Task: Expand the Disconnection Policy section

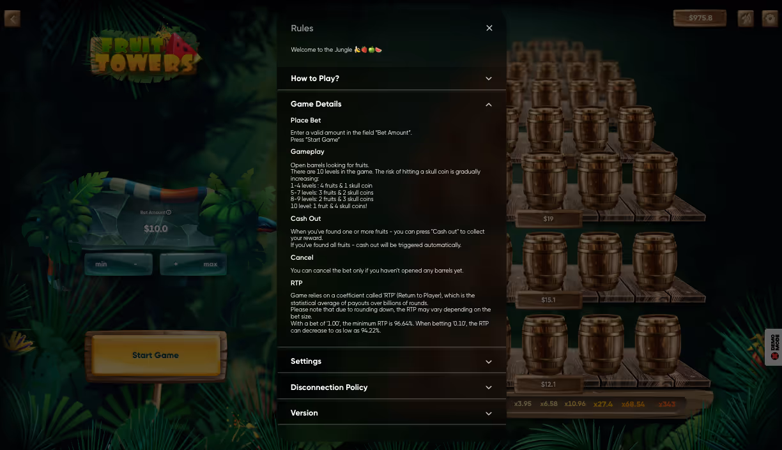Action: 392,387
